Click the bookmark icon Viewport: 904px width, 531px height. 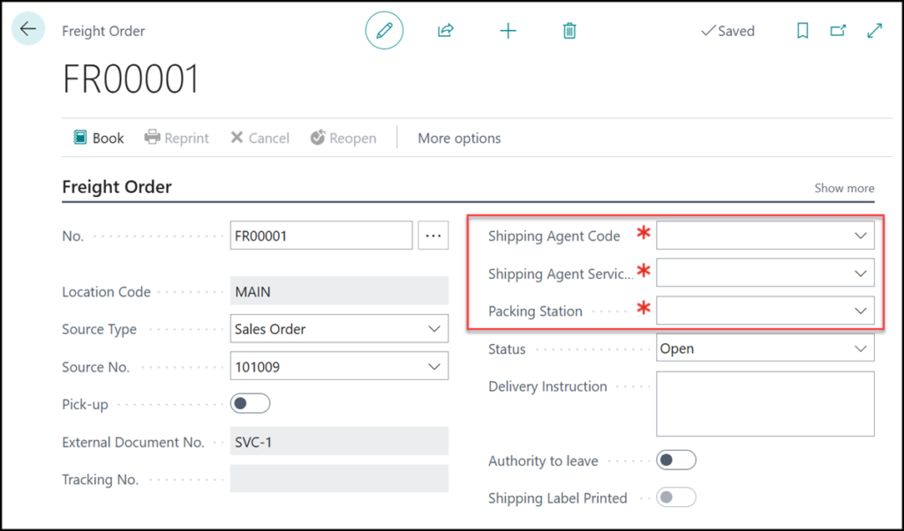point(802,31)
